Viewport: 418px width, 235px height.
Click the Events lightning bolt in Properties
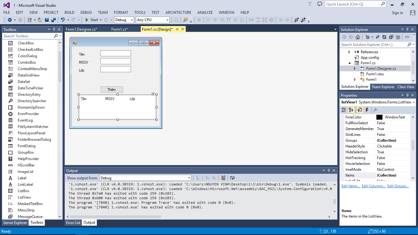point(367,110)
